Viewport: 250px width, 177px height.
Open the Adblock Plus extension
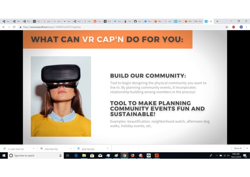pyautogui.click(x=233, y=27)
